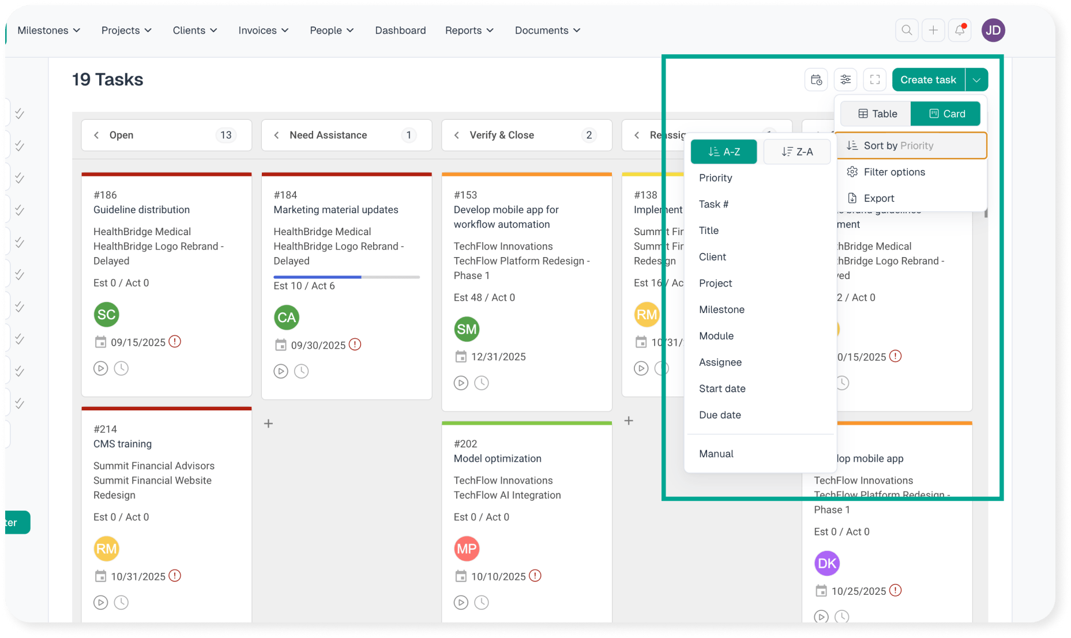The image size is (1071, 638).
Task: Start timer on Guideline distribution task card
Action: 101,368
